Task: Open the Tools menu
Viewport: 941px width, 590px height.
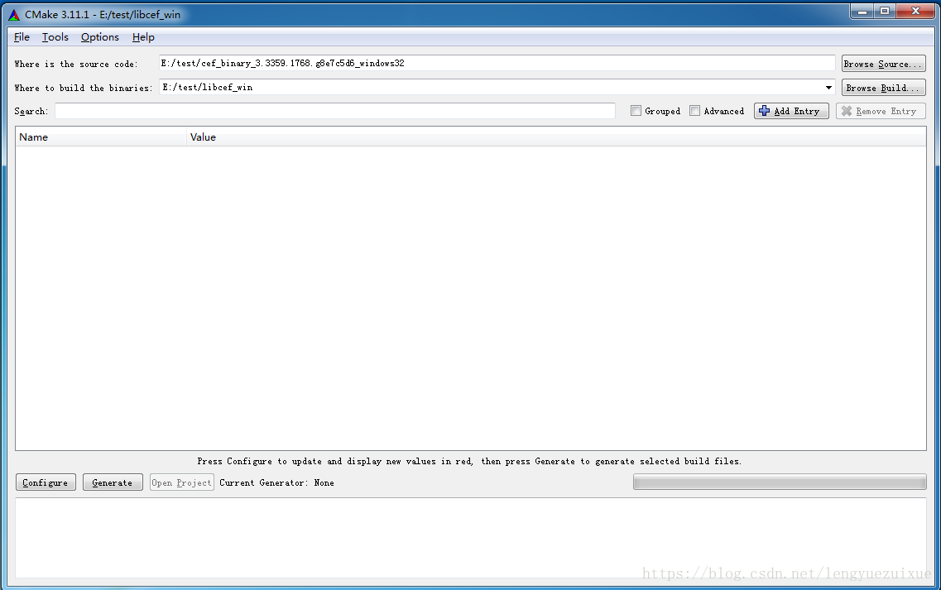Action: click(55, 37)
